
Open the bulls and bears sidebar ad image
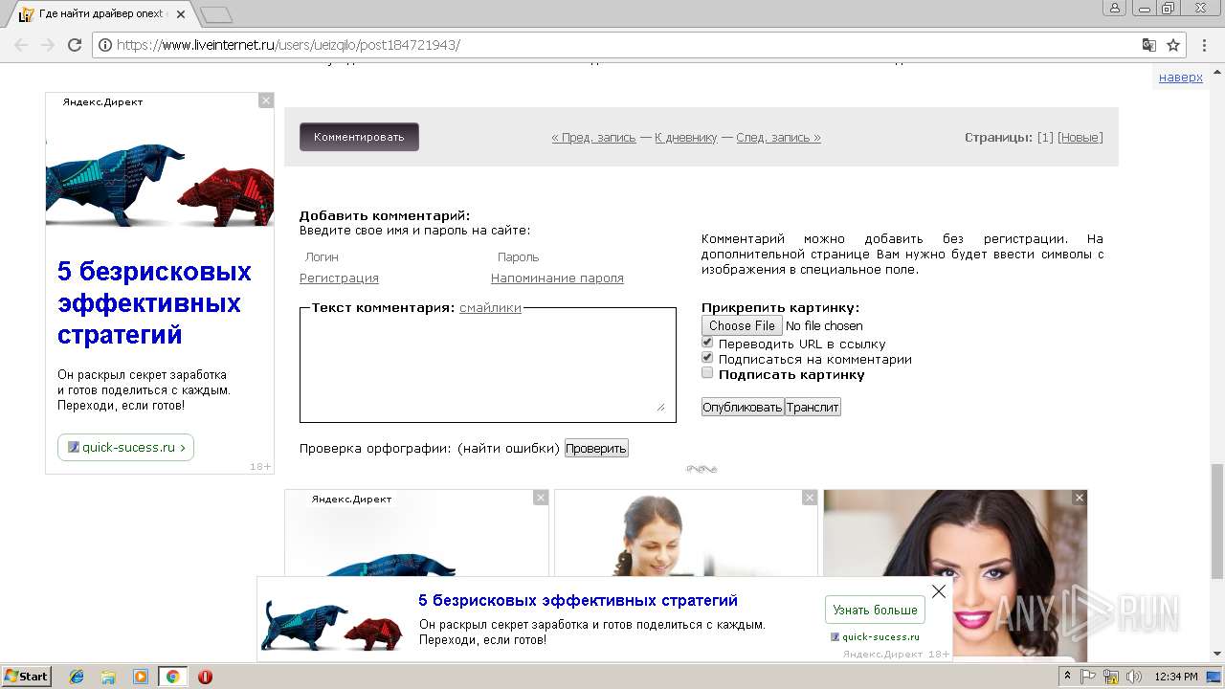tap(160, 184)
